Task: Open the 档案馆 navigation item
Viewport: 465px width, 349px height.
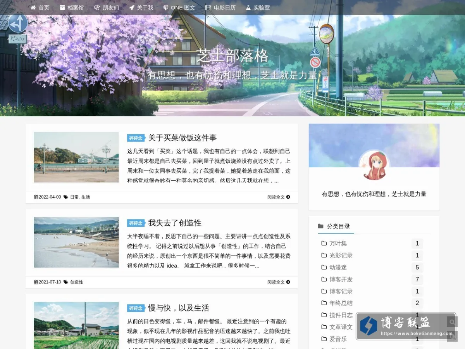Action: 72,7
